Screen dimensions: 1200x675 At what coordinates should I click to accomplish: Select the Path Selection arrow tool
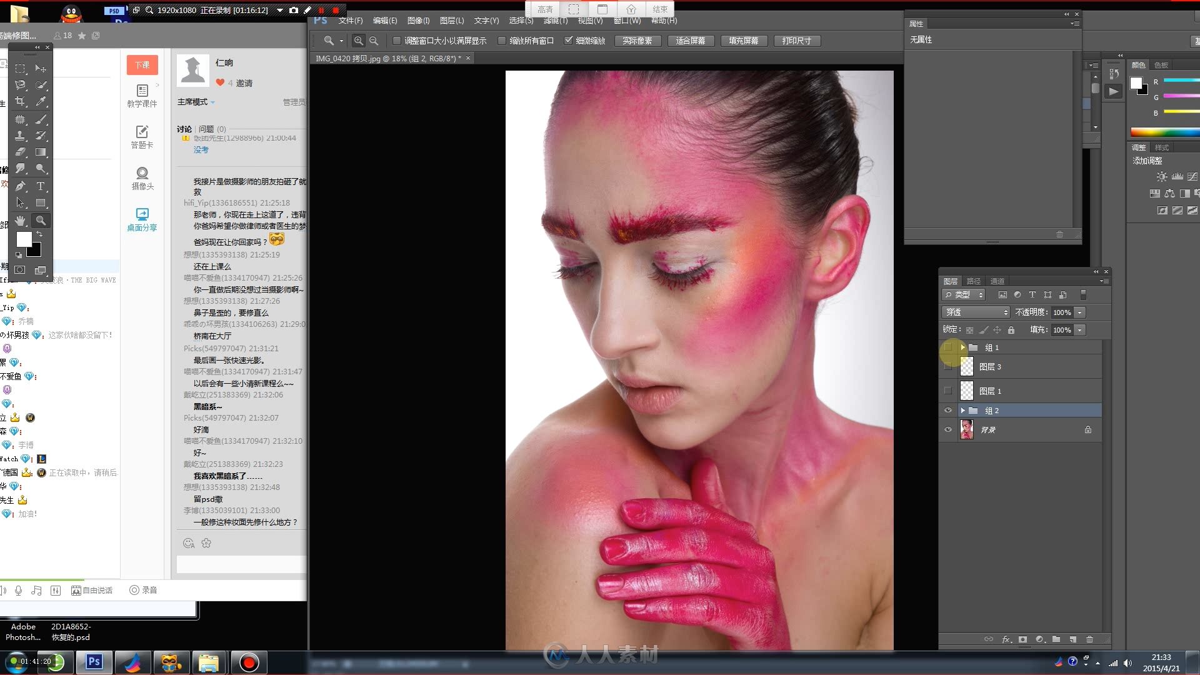click(x=20, y=203)
